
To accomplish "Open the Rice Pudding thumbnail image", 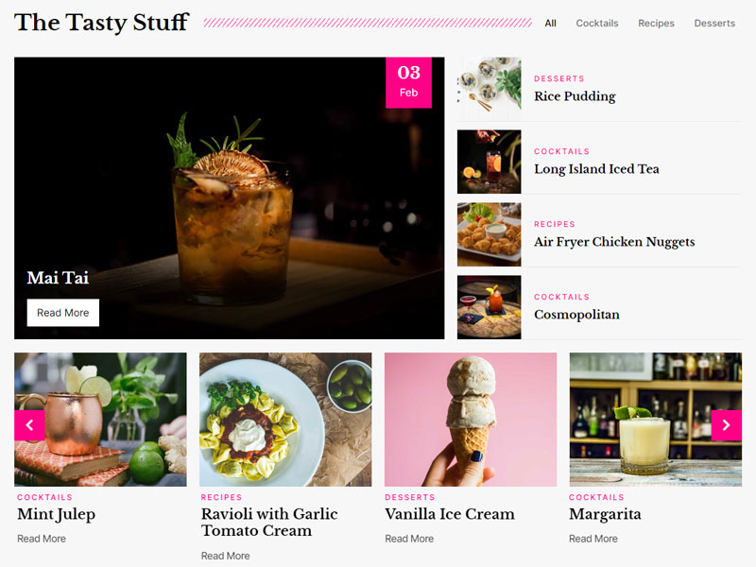I will tap(489, 89).
